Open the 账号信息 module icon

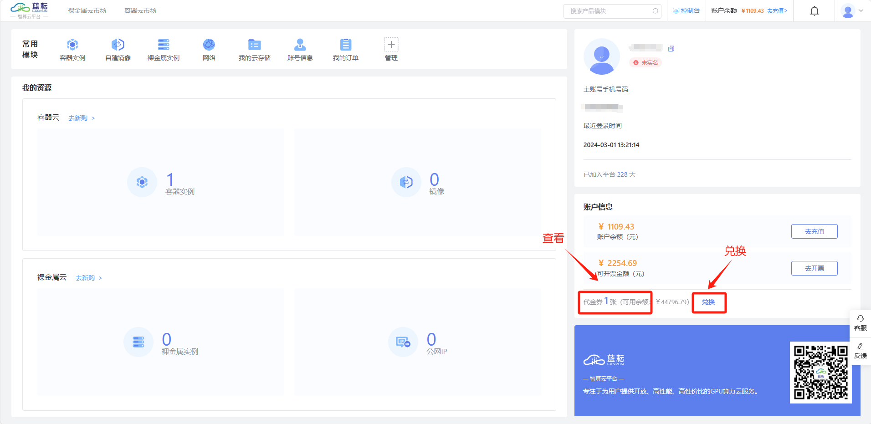pyautogui.click(x=300, y=45)
